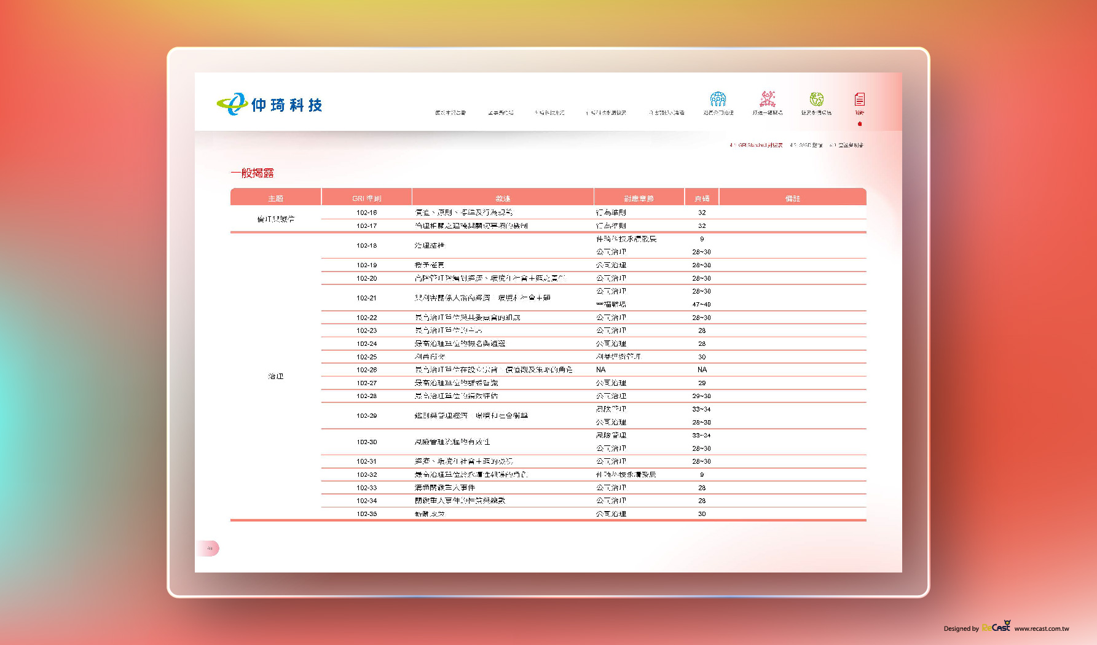Open the 4.3 sub-section link
Image resolution: width=1097 pixels, height=645 pixels.
846,146
